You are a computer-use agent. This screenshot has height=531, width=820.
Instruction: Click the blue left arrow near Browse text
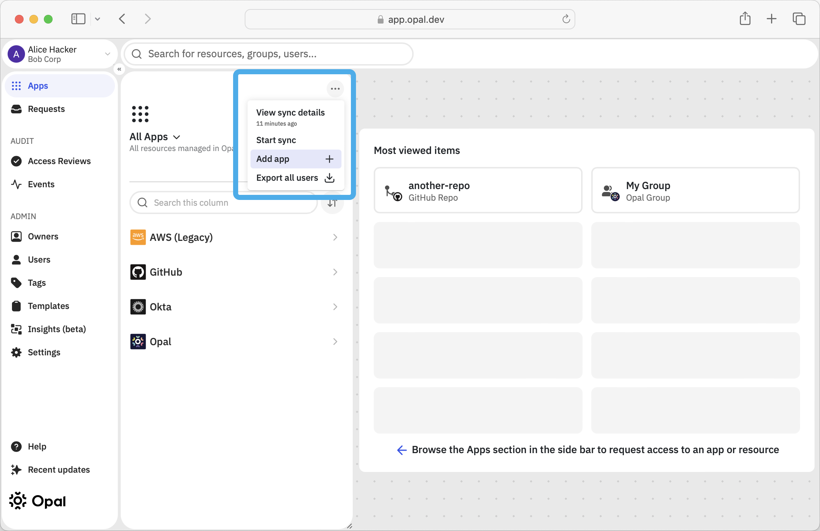(402, 450)
